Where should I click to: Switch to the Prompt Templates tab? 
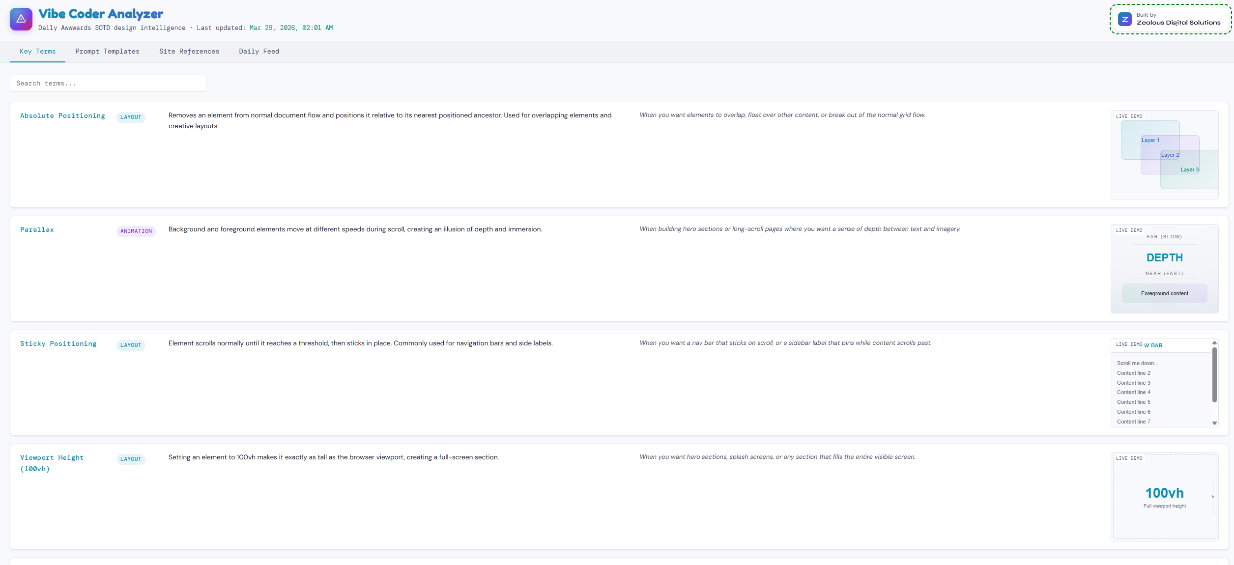point(107,52)
